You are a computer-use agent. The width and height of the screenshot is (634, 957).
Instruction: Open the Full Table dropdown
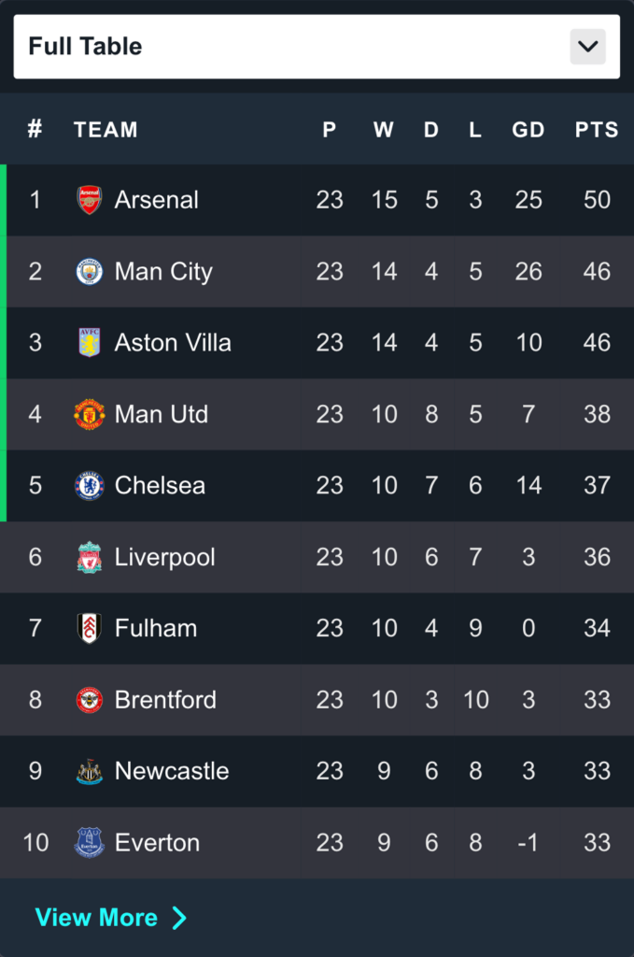tap(299, 47)
